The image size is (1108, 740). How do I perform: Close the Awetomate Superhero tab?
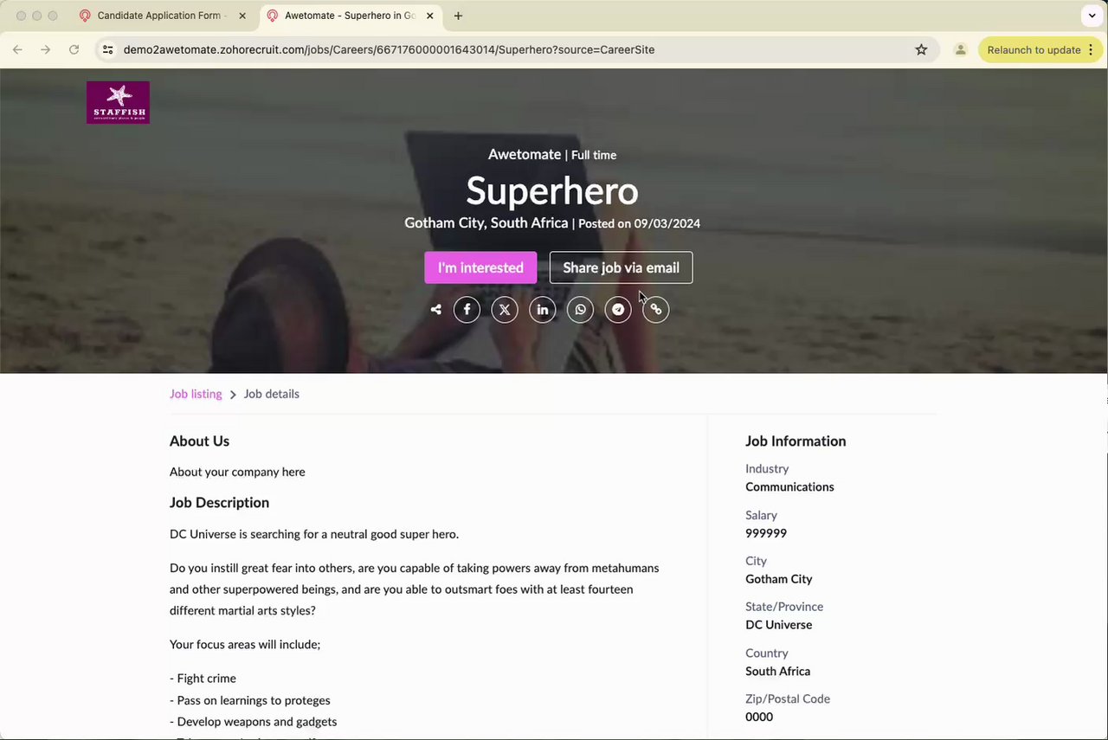pyautogui.click(x=430, y=16)
